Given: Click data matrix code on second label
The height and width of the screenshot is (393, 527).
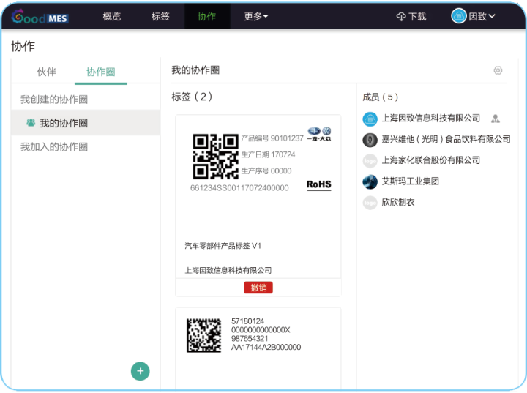Looking at the screenshot, I should pyautogui.click(x=203, y=335).
